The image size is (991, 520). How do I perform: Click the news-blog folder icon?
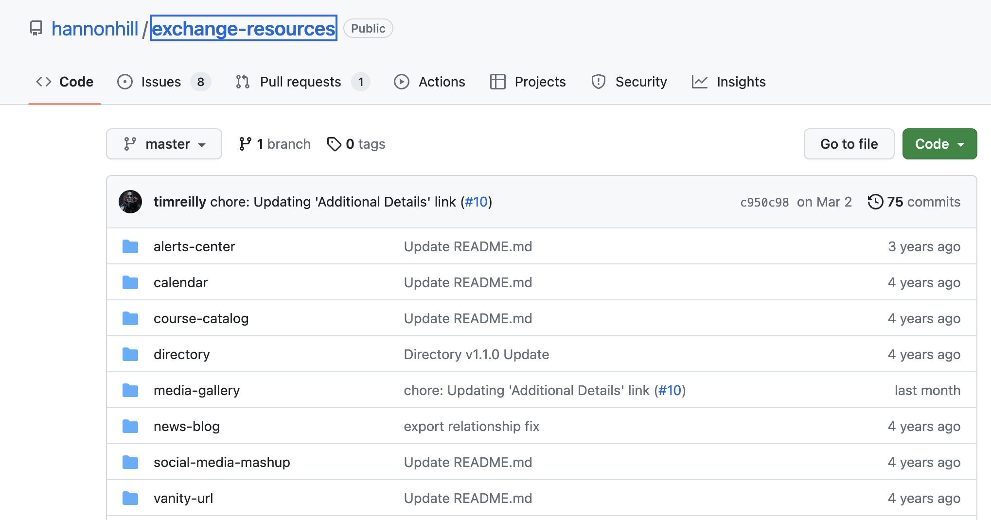pyautogui.click(x=130, y=426)
